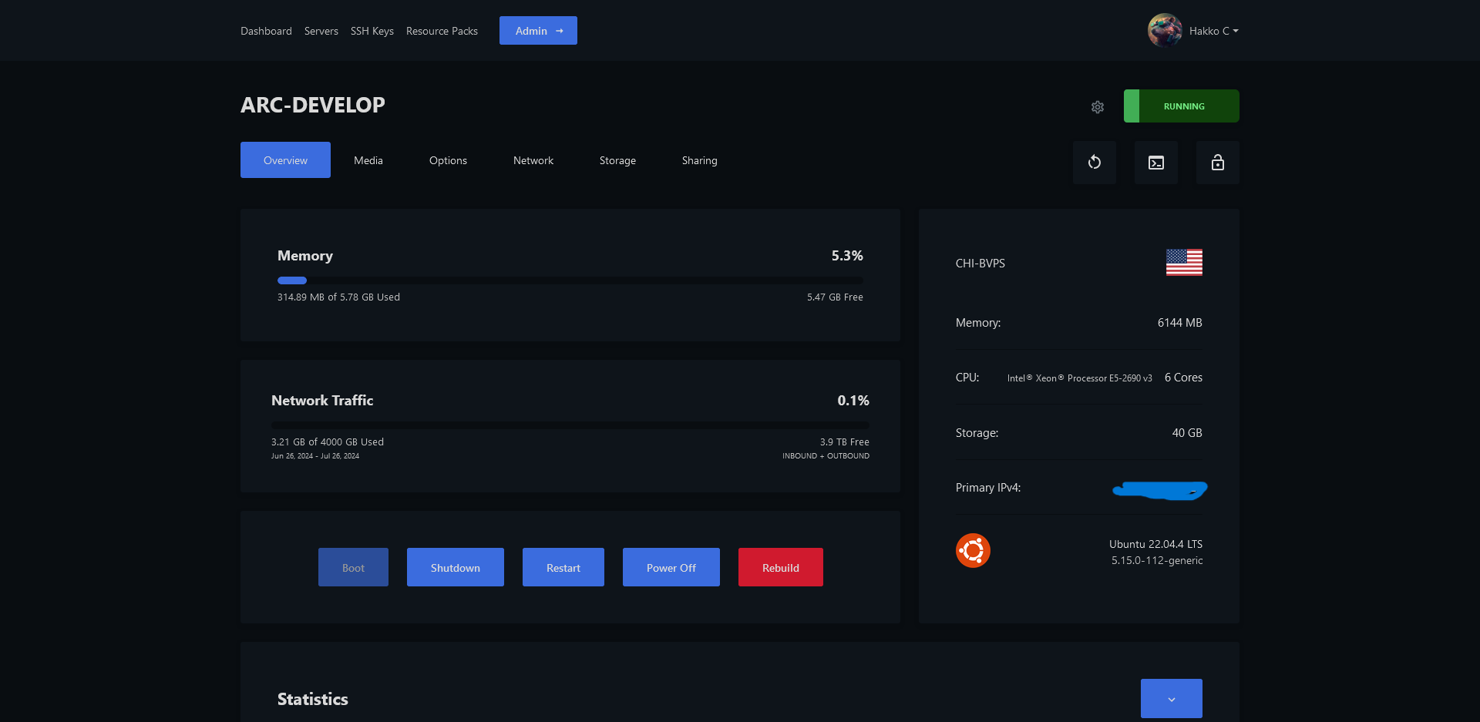Screen dimensions: 1480x722
Task: Click the Memory usage progress bar
Action: pos(570,280)
